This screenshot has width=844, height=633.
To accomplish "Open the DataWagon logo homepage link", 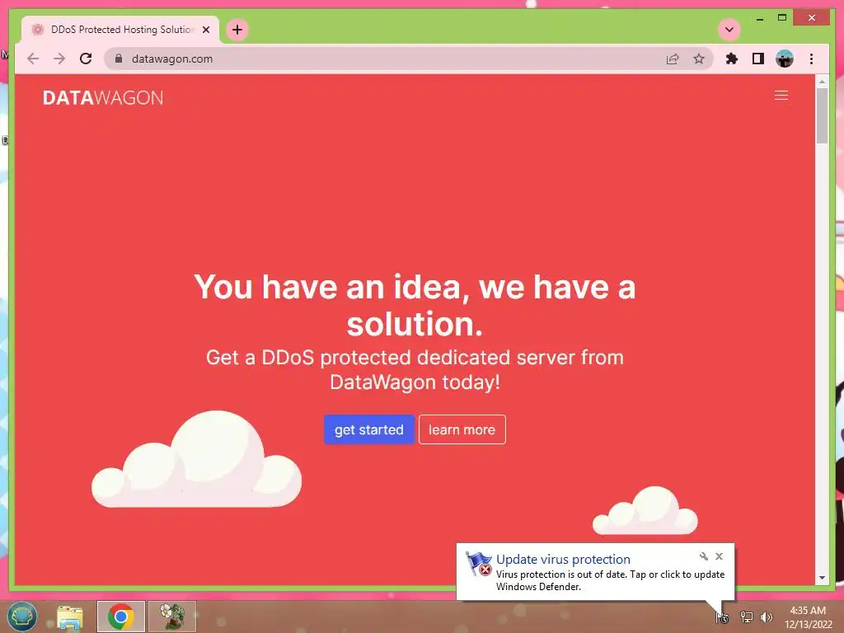I will point(103,98).
